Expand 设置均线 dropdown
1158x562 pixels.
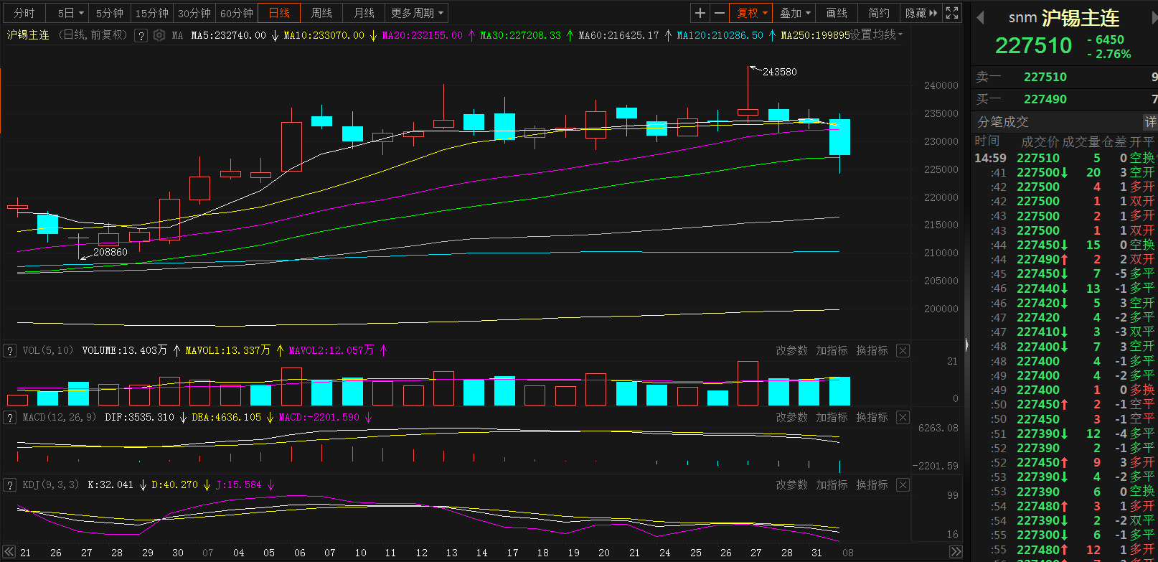pos(876,35)
